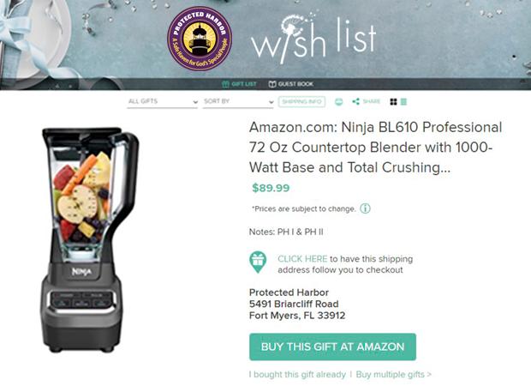Image resolution: width=531 pixels, height=386 pixels.
Task: Click the gift location pin icon
Action: [x=258, y=262]
